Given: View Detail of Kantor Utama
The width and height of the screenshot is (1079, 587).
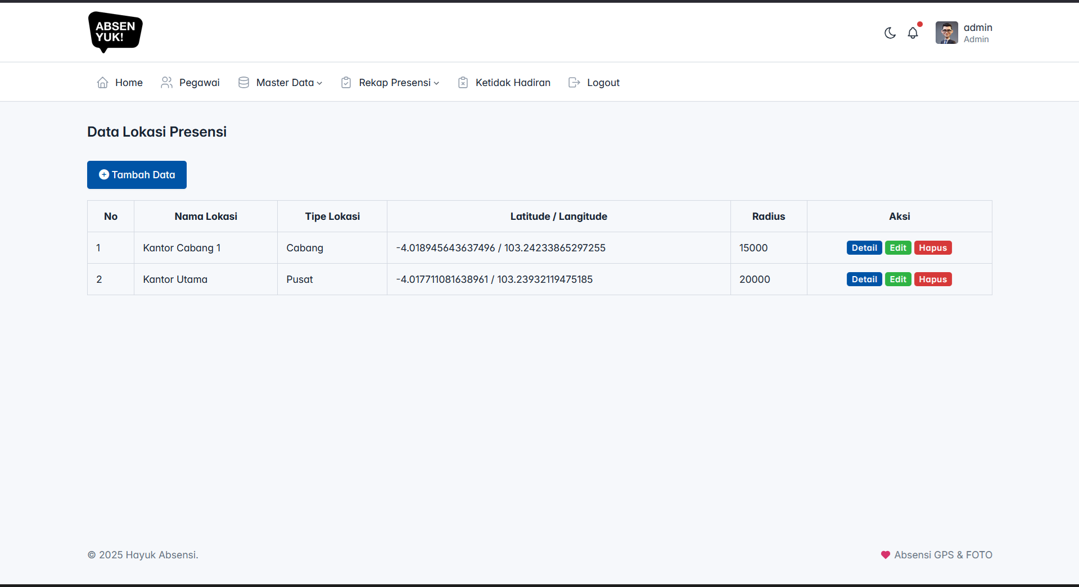Looking at the screenshot, I should tap(864, 279).
